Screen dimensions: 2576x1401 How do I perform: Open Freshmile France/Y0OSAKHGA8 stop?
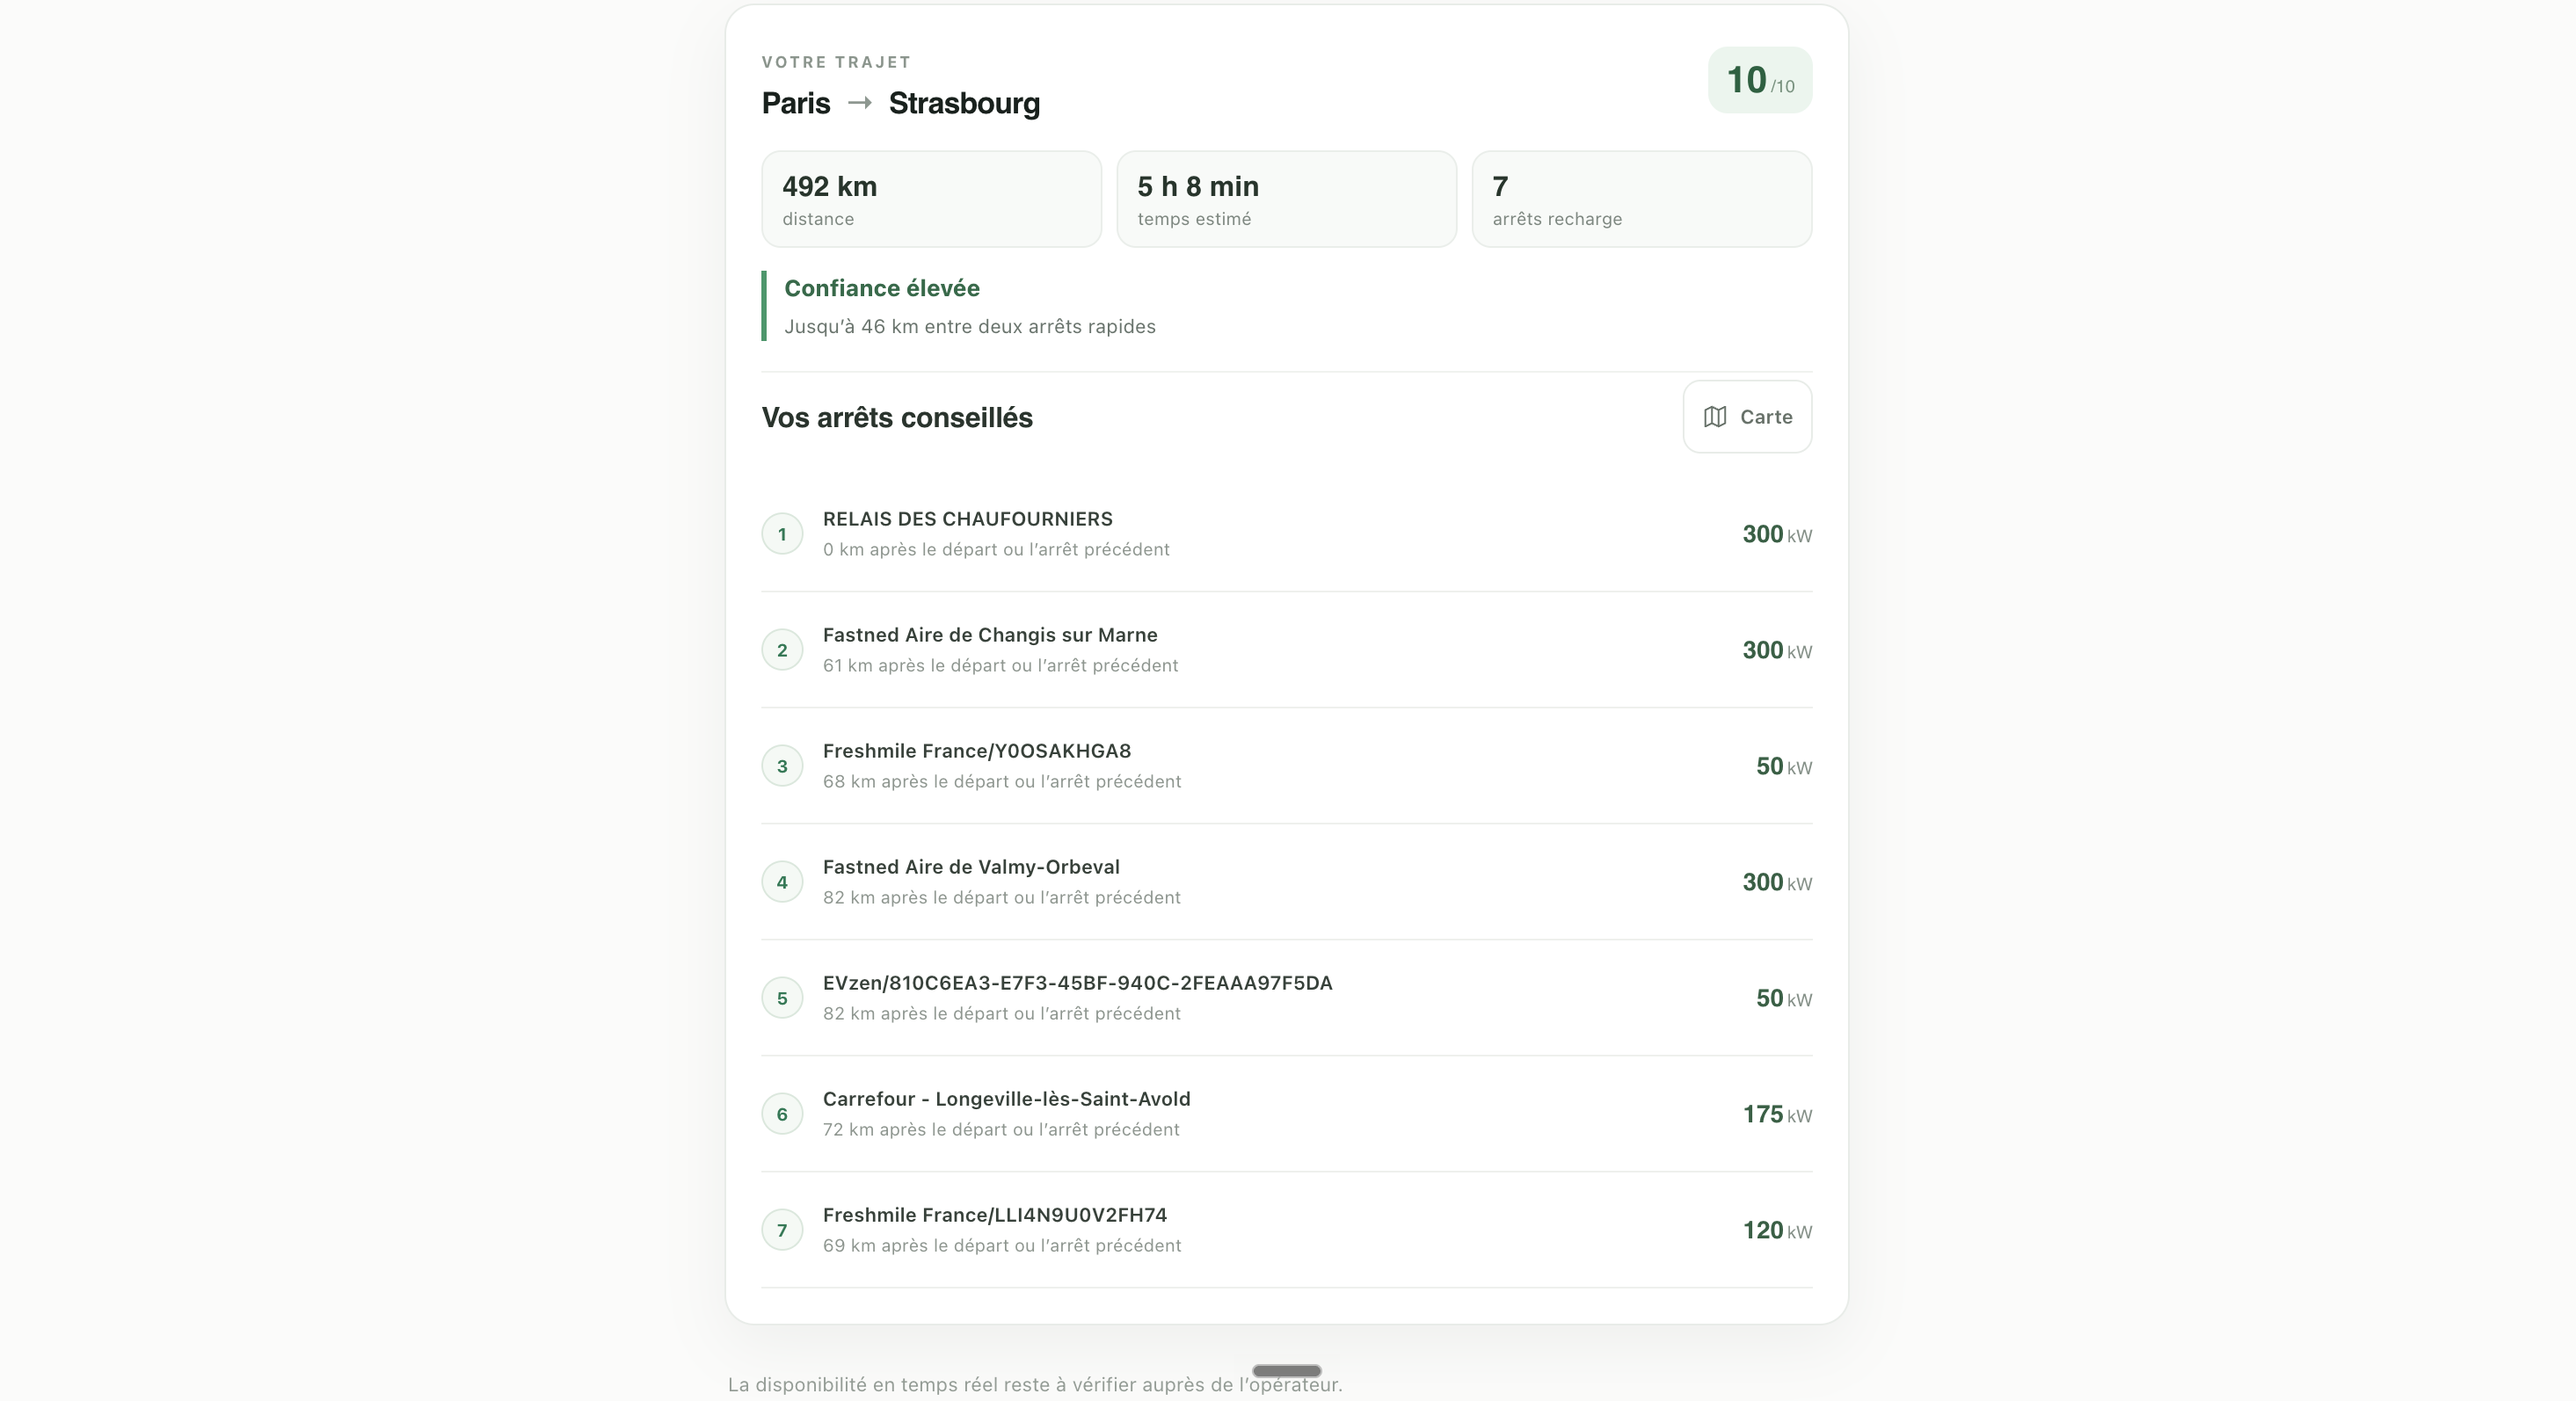(1286, 766)
